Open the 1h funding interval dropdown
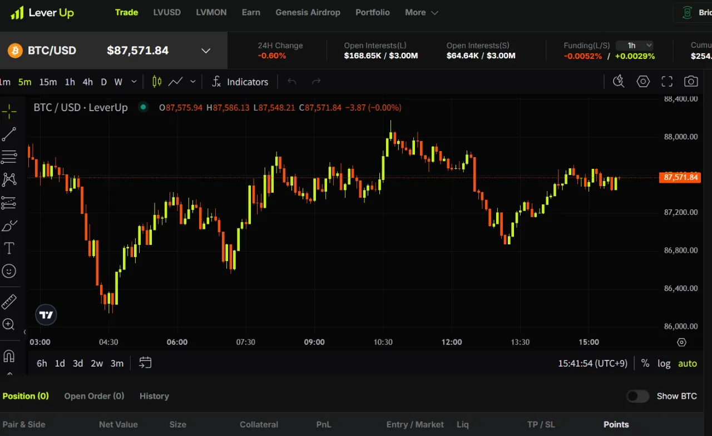Viewport: 712px width, 436px height. (635, 46)
